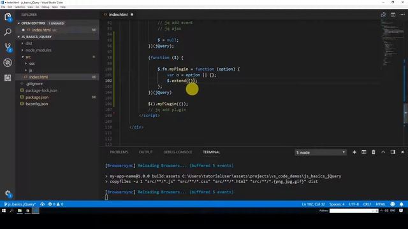Viewport: 408px width, 229px height.
Task: Open the Debug view in activity bar
Action: pyautogui.click(x=8, y=62)
